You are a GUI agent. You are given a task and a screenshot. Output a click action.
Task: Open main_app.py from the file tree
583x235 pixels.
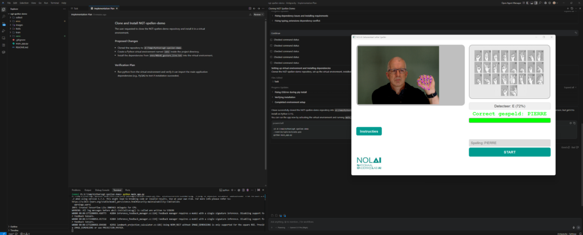(x=22, y=44)
